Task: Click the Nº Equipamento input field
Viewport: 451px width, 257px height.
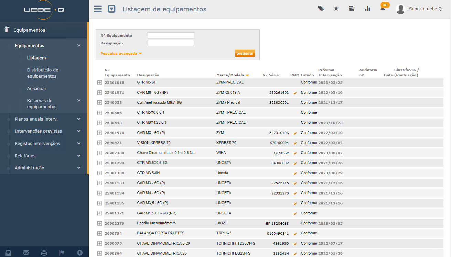Action: 171,35
